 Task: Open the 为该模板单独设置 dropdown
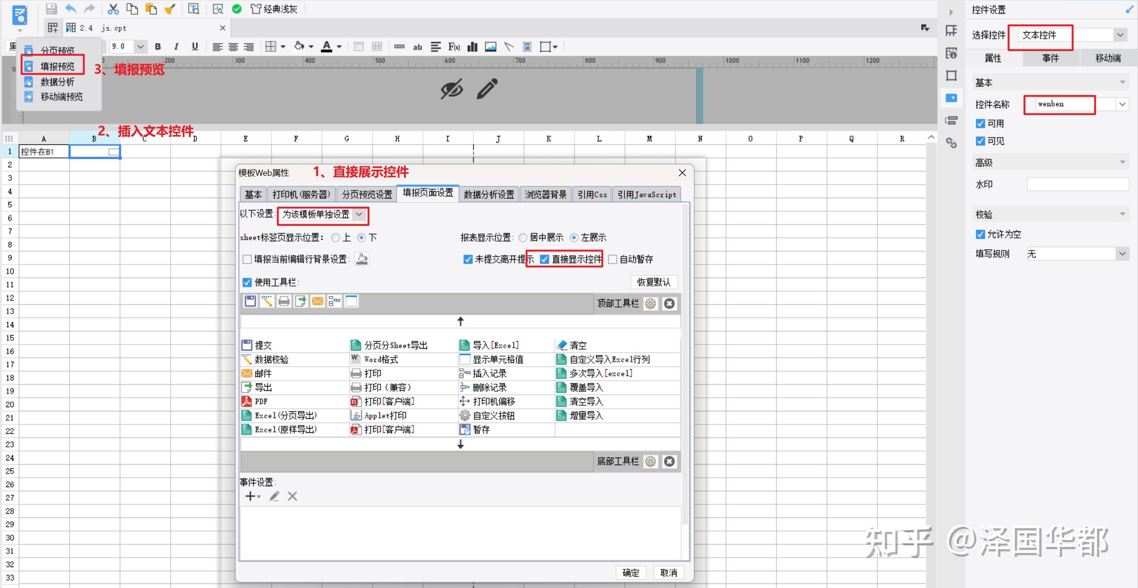[359, 215]
